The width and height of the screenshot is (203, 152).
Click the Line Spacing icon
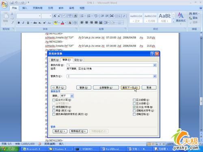106,22
